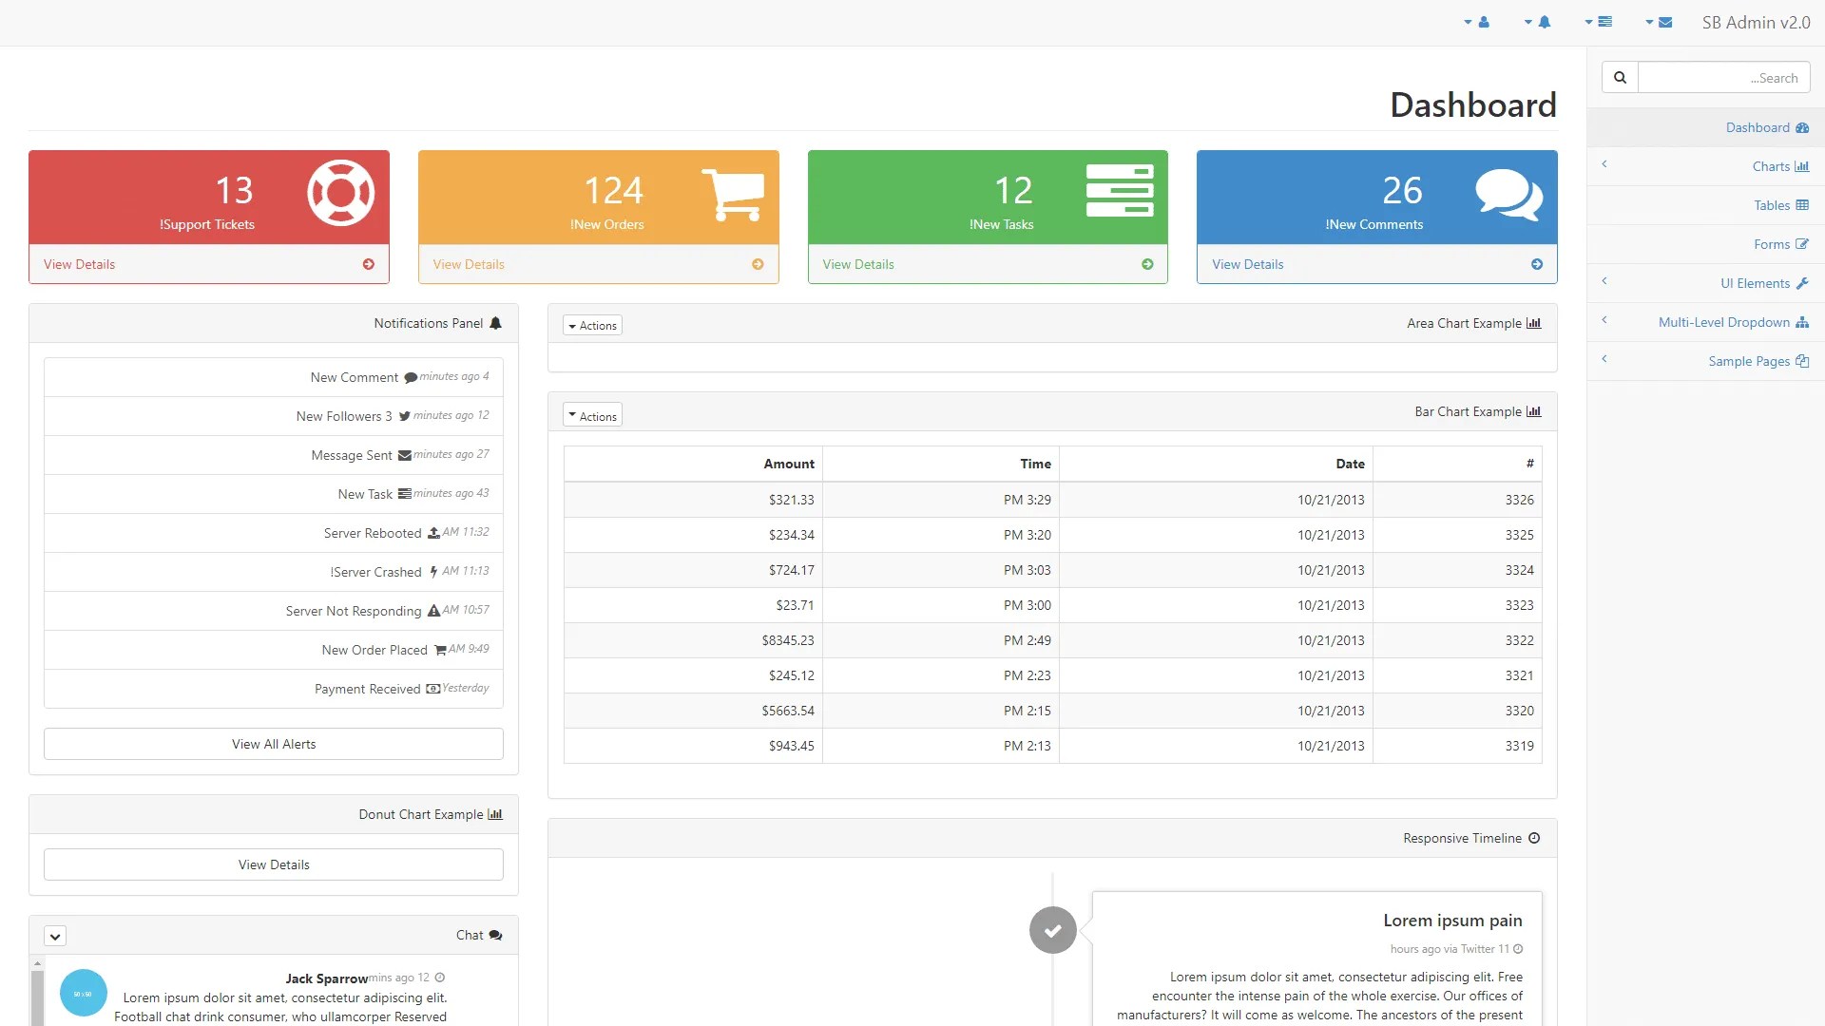
Task: View Details of New Tasks card
Action: coord(858,264)
